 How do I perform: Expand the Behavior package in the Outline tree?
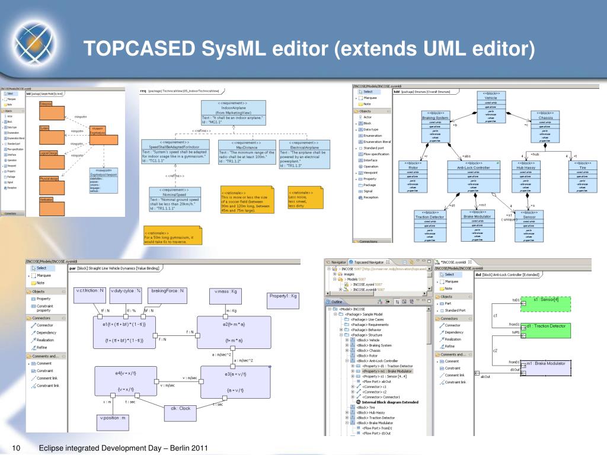[x=341, y=329]
